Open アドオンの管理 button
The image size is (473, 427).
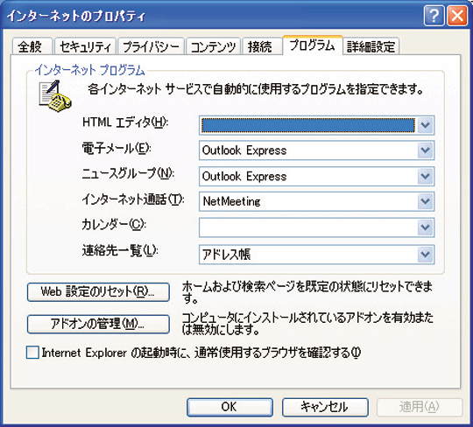(x=98, y=324)
